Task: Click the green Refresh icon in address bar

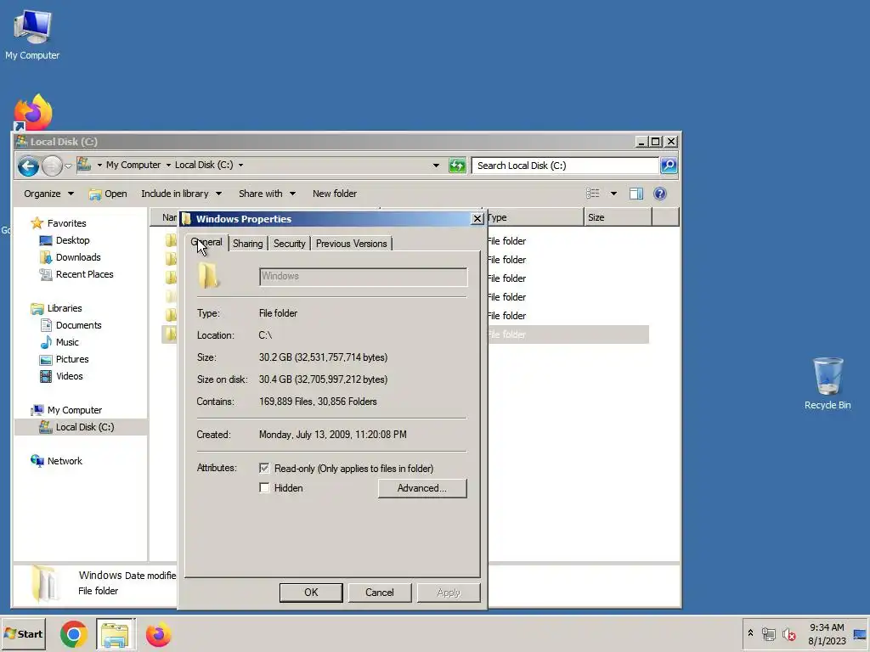Action: tap(457, 166)
